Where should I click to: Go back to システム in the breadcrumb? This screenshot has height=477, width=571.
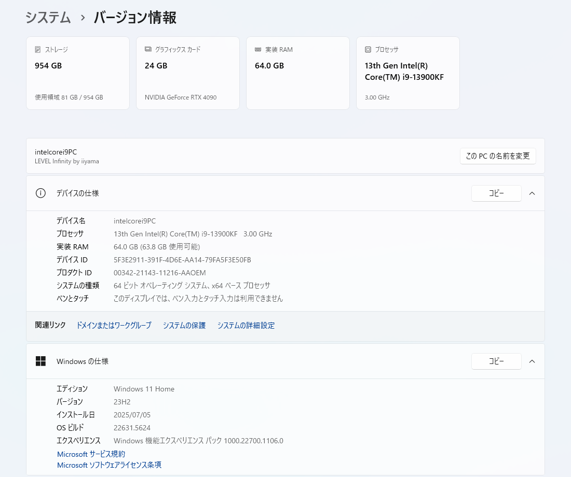point(48,18)
